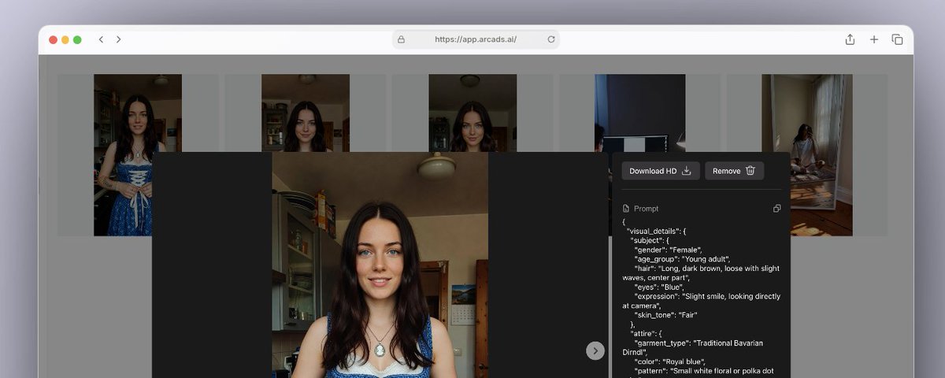Click the Remove button with trash icon
The height and width of the screenshot is (378, 945).
pyautogui.click(x=734, y=171)
